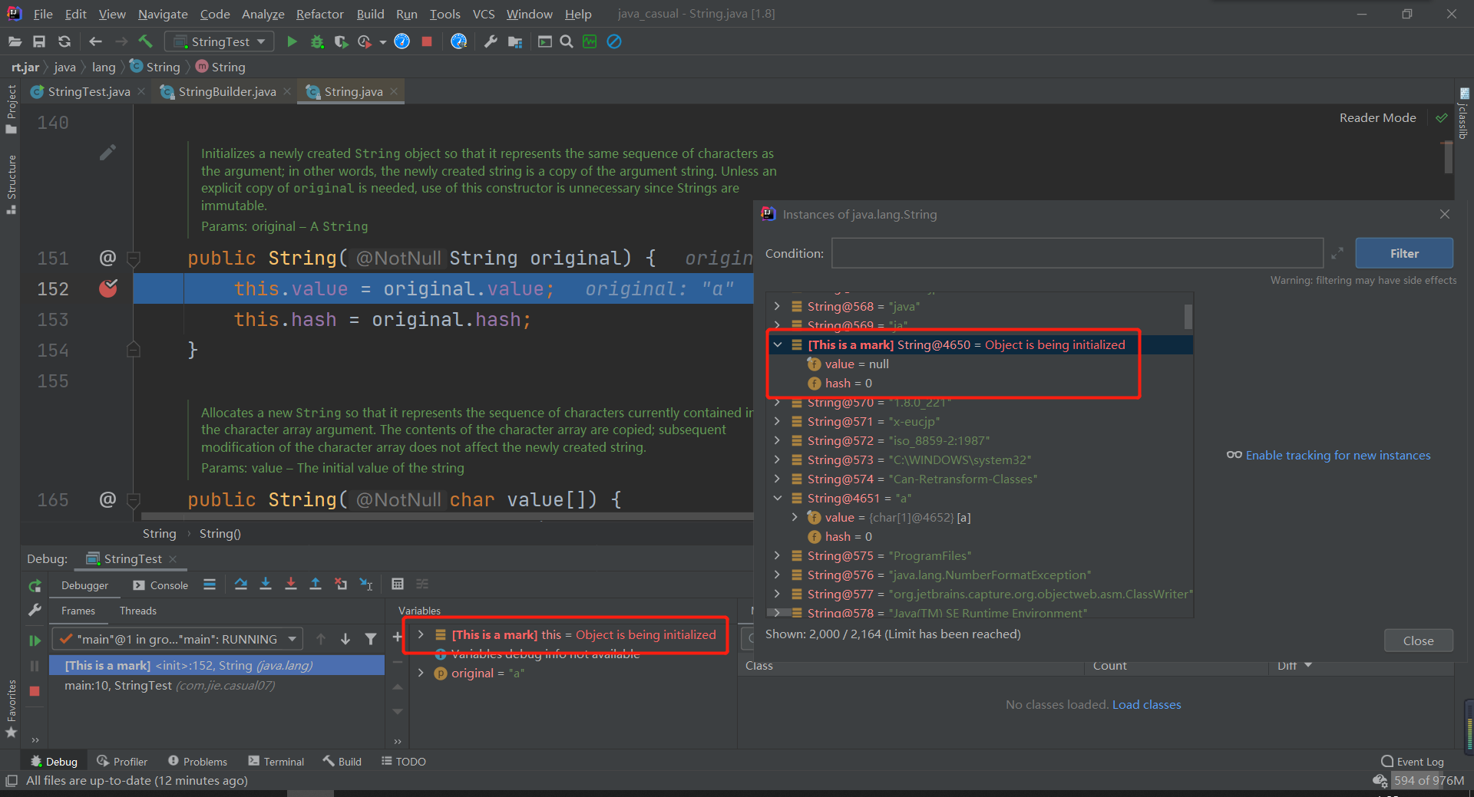Click the red Force Step Into icon

click(290, 585)
